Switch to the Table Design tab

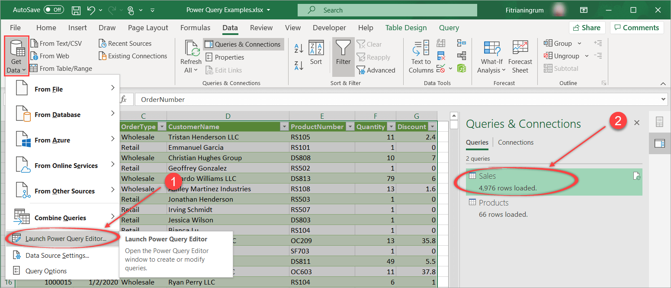pos(405,27)
